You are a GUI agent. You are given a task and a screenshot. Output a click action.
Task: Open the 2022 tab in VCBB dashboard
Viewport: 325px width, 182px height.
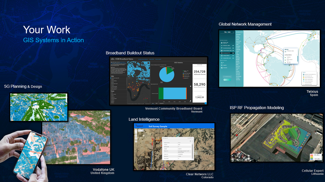tap(153, 103)
